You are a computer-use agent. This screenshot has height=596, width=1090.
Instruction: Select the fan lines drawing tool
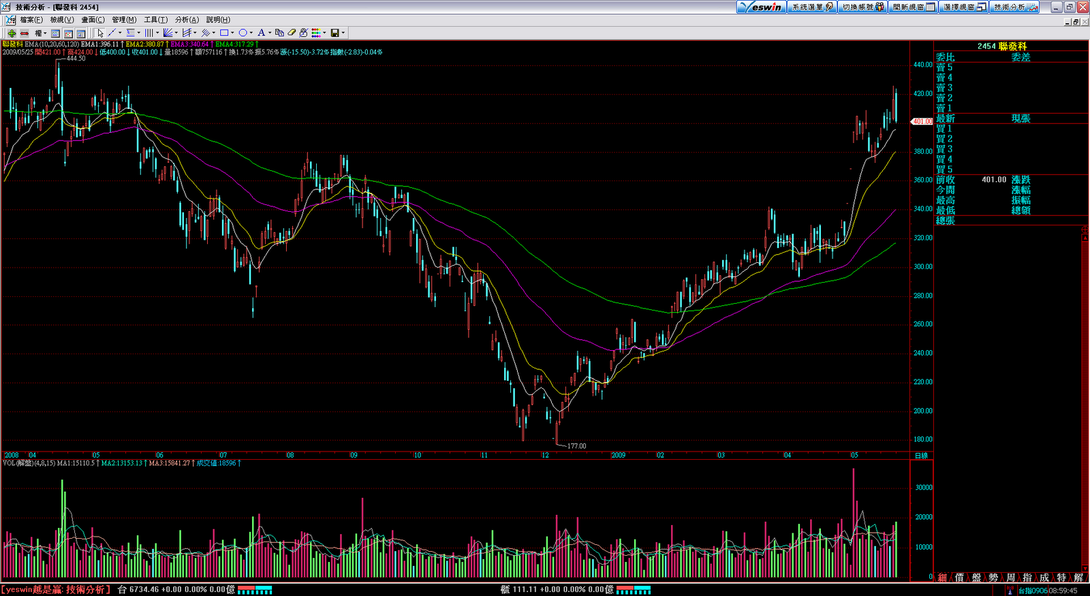(168, 33)
